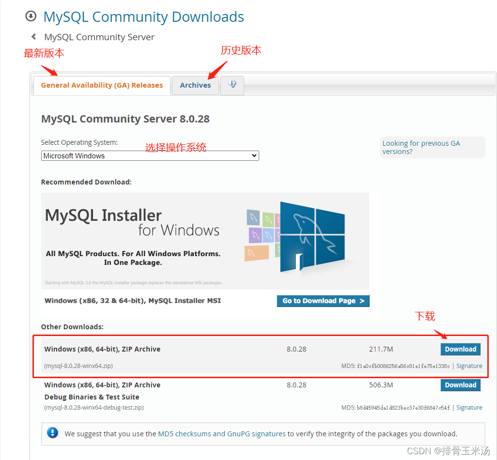Open Signature link for mysql-8.0.28-winx64.zip
This screenshot has width=497, height=460.
pos(469,366)
